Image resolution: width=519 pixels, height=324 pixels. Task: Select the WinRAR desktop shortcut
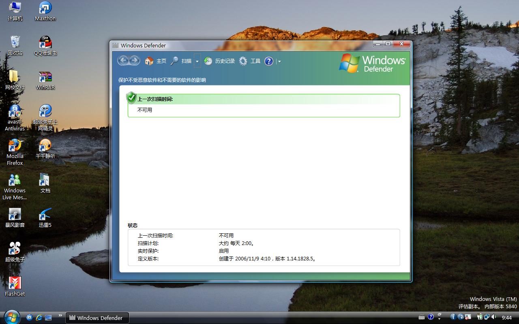pyautogui.click(x=45, y=80)
